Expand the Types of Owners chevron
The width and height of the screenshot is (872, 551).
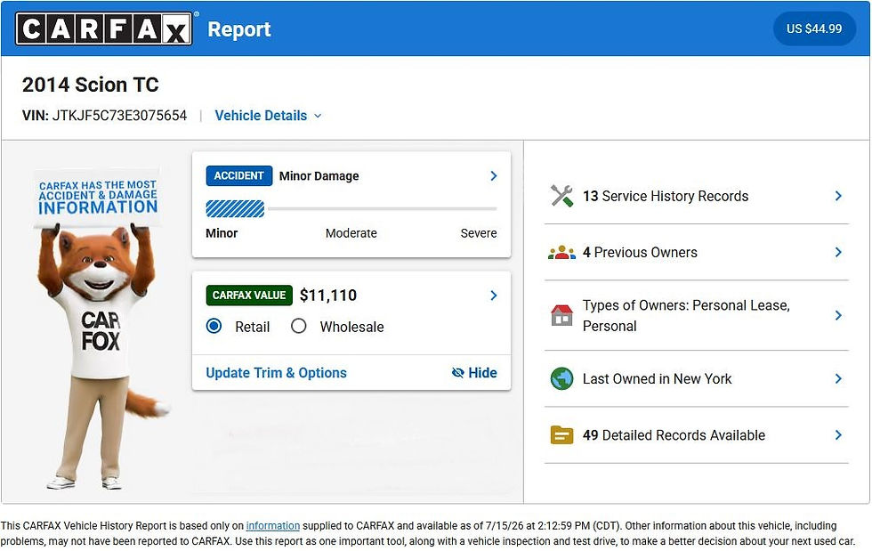[838, 316]
